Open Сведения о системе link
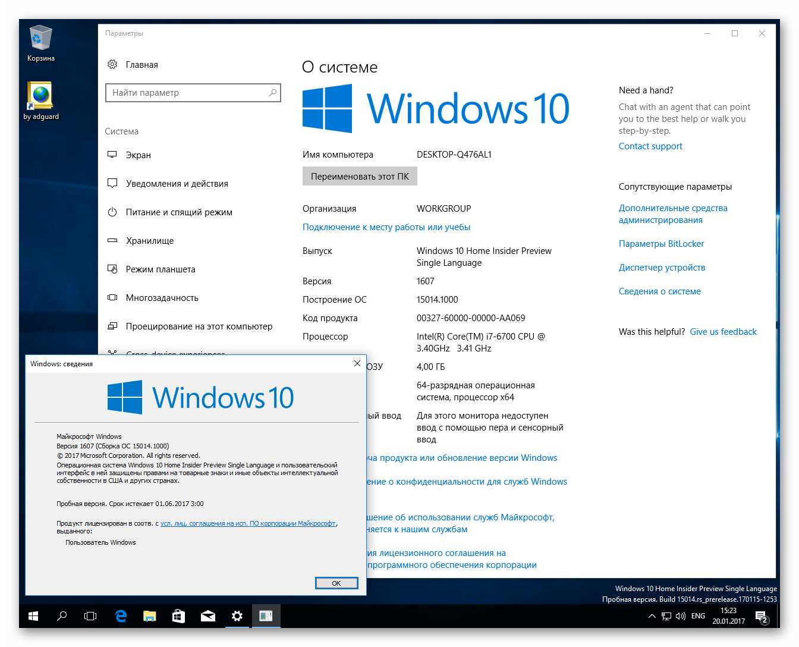 click(659, 291)
